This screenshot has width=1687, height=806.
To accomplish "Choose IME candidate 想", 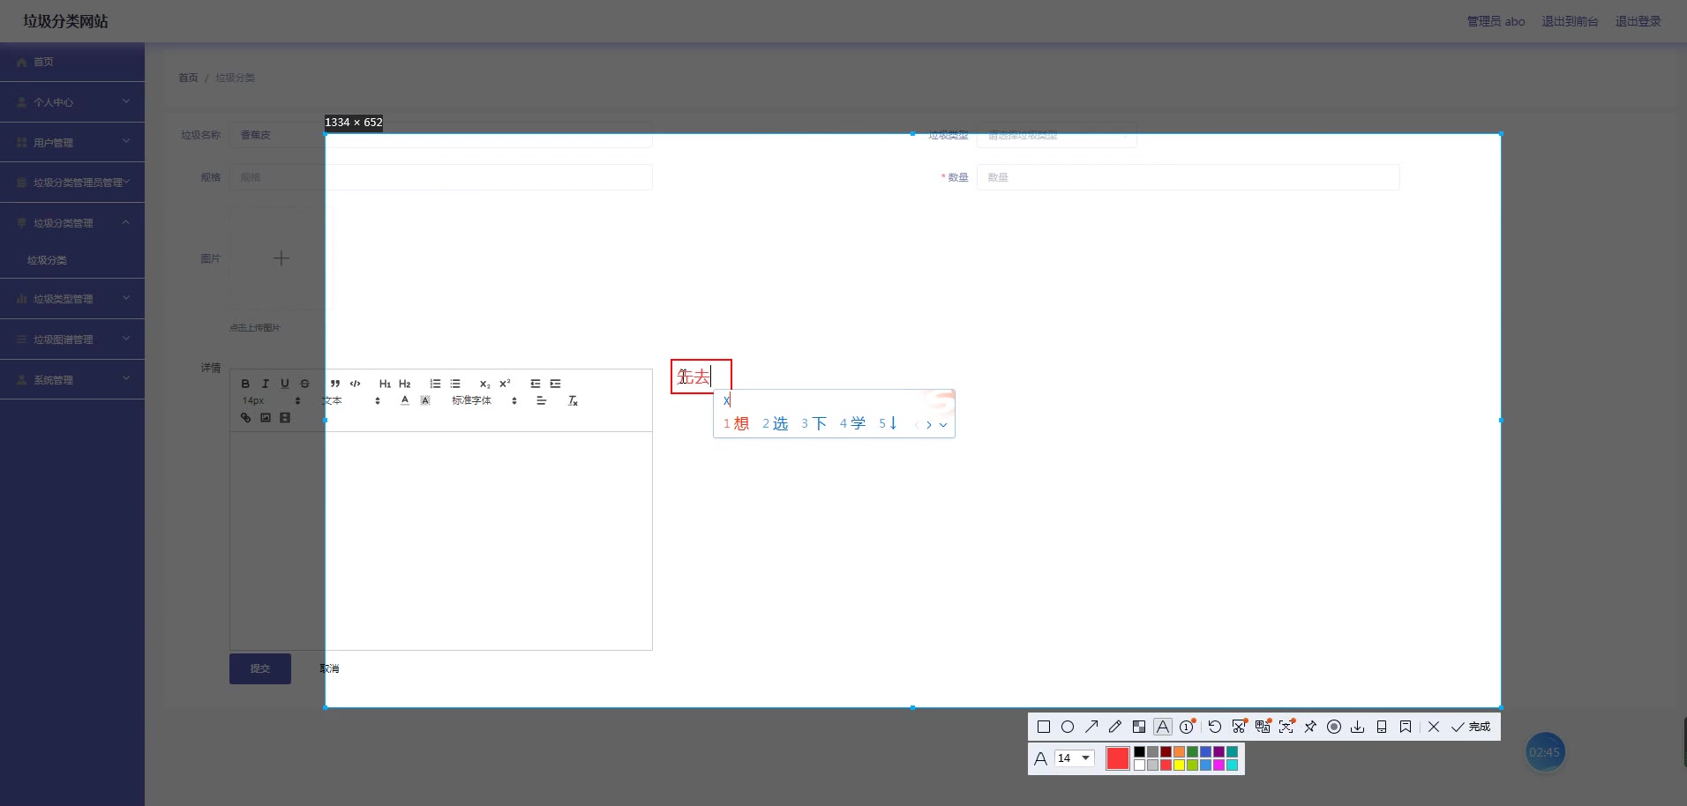I will tap(737, 424).
